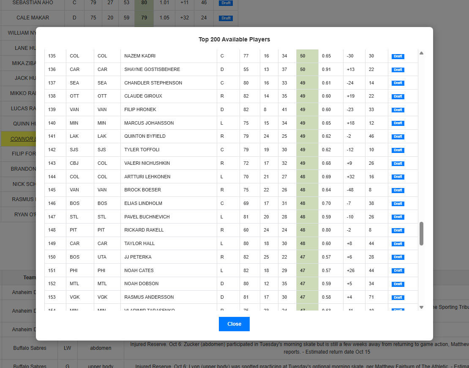Draft Chandler Stephenson

tap(398, 83)
